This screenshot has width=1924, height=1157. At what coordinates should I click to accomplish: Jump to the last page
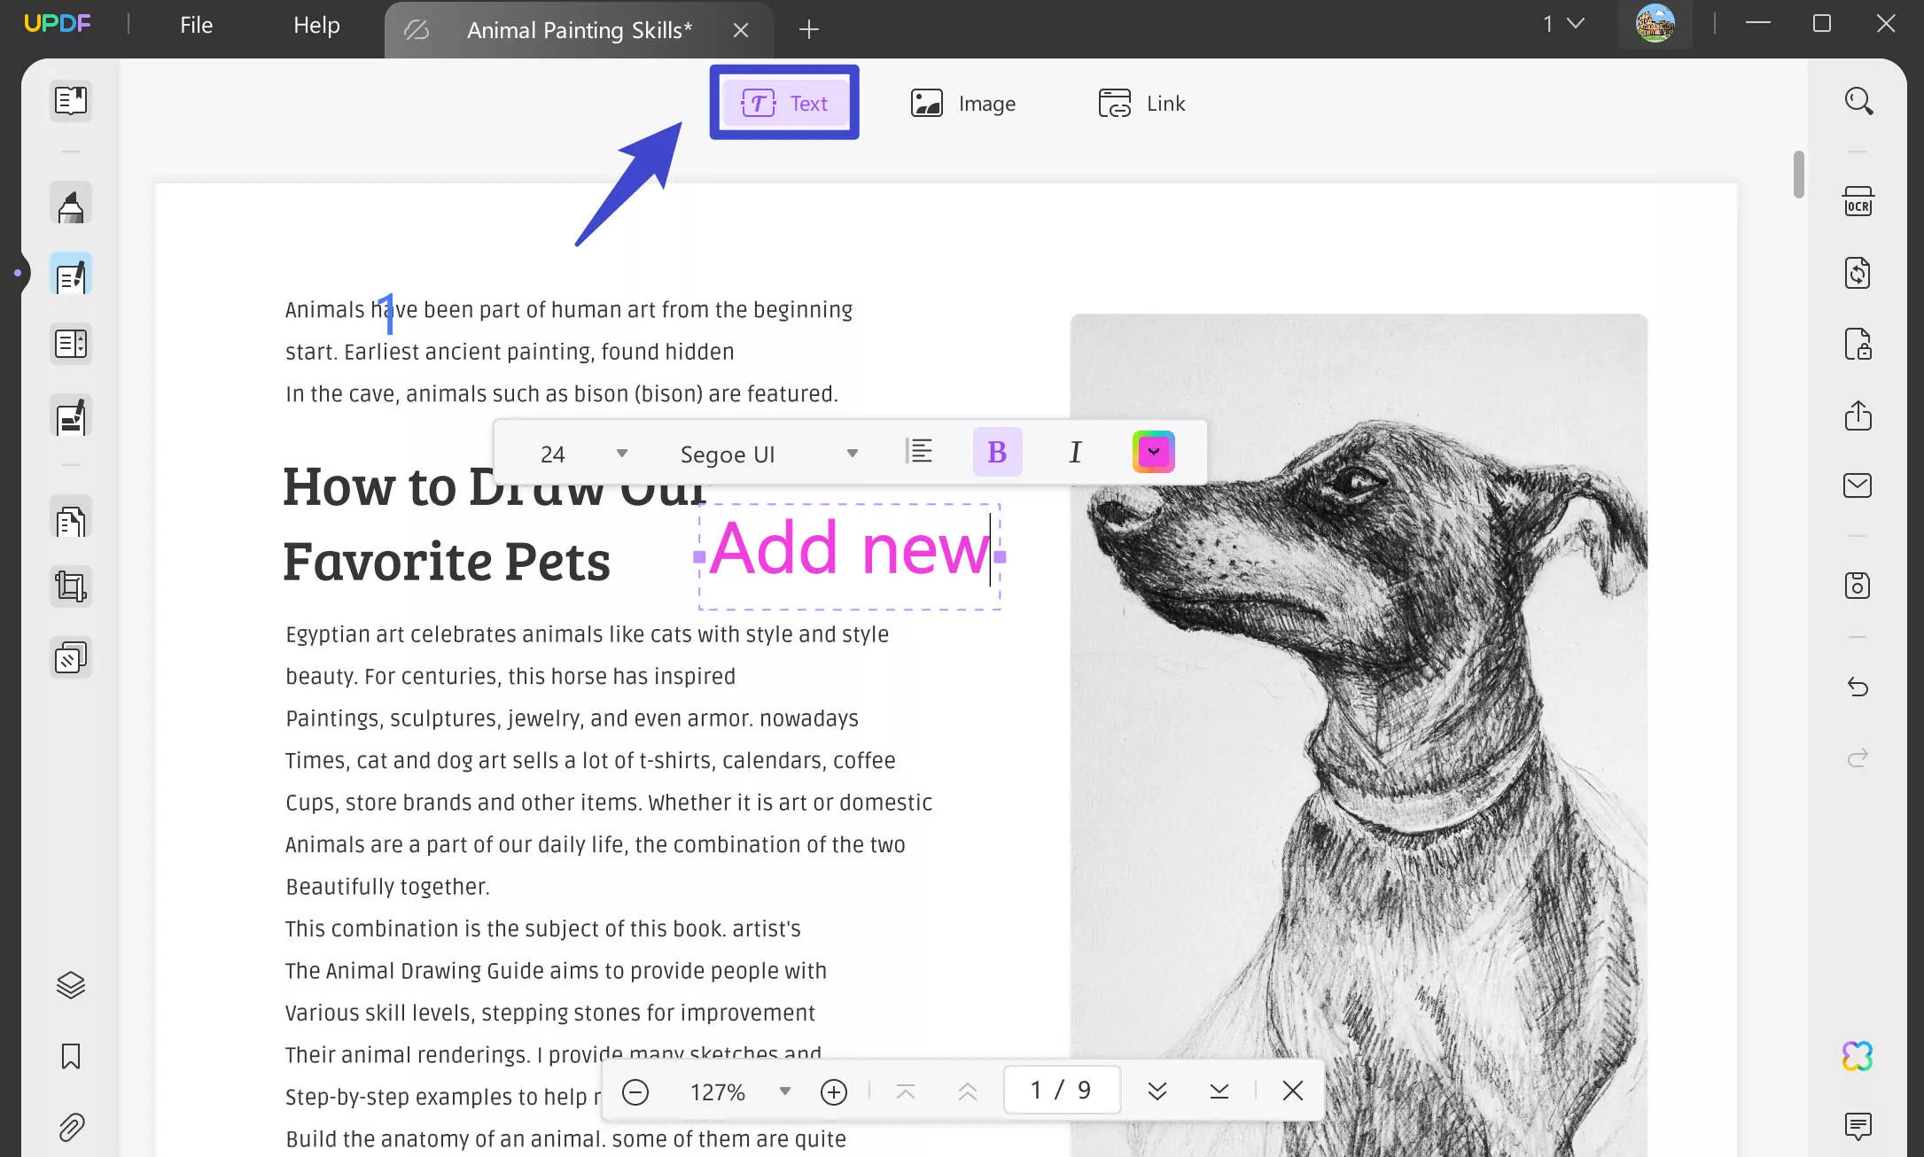click(x=1219, y=1091)
